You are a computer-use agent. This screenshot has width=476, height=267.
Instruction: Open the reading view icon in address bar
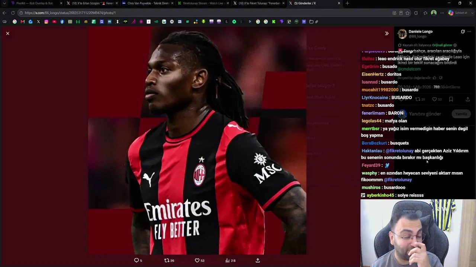pos(401,13)
